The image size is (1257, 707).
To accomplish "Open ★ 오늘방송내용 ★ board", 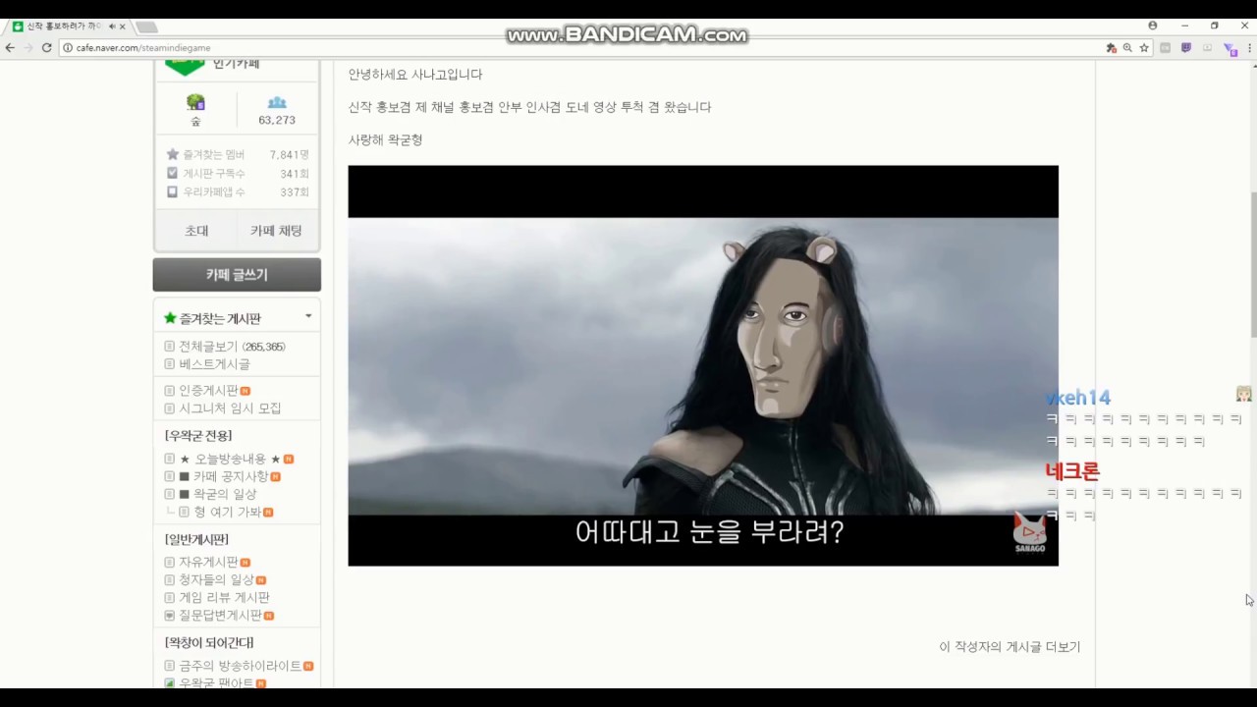I will coord(230,460).
